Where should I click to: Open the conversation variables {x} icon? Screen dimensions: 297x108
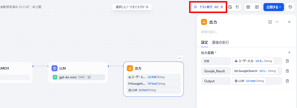(257, 7)
